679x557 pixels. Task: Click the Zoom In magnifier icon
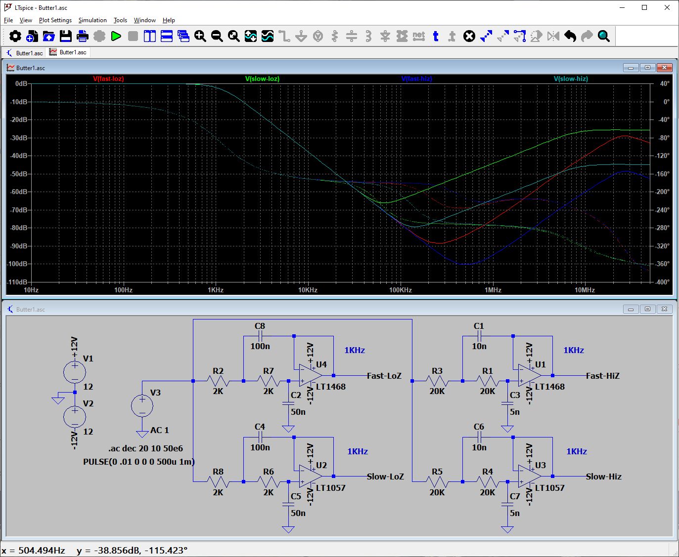coord(200,36)
